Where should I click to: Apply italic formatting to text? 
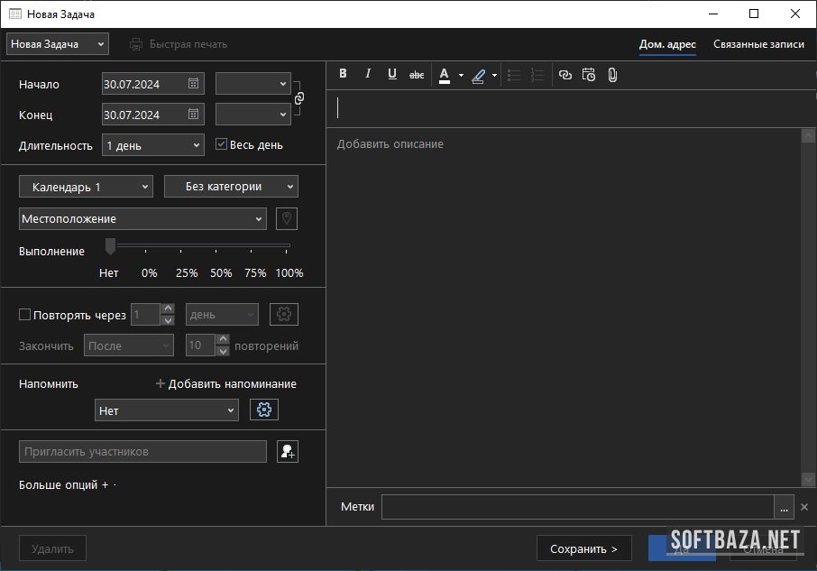click(368, 75)
